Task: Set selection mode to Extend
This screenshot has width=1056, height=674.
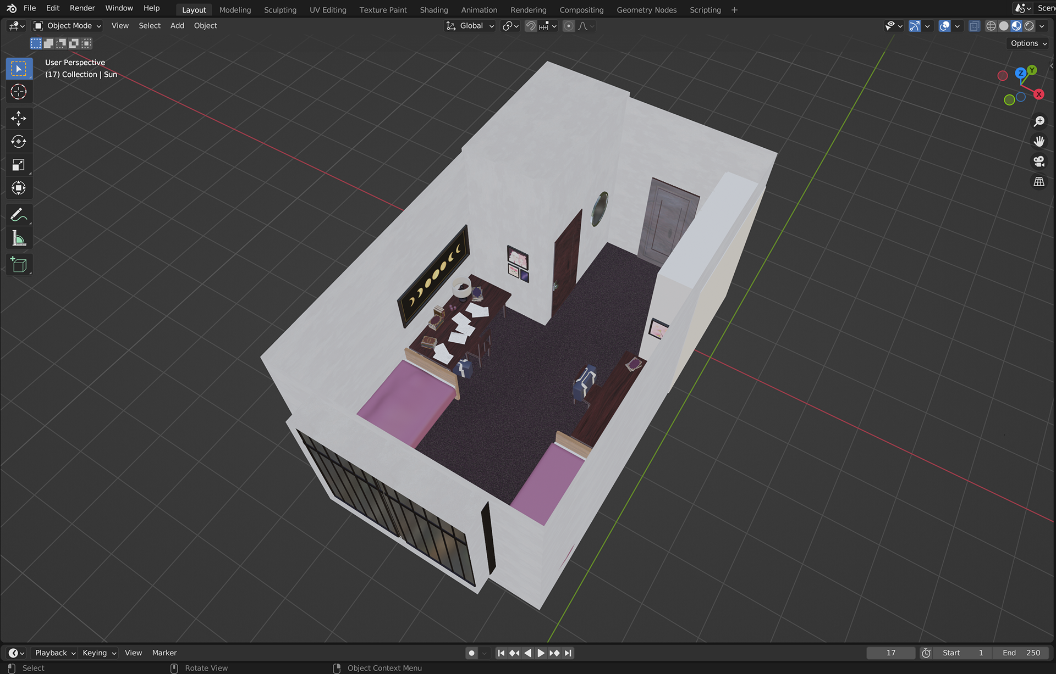Action: (48, 43)
